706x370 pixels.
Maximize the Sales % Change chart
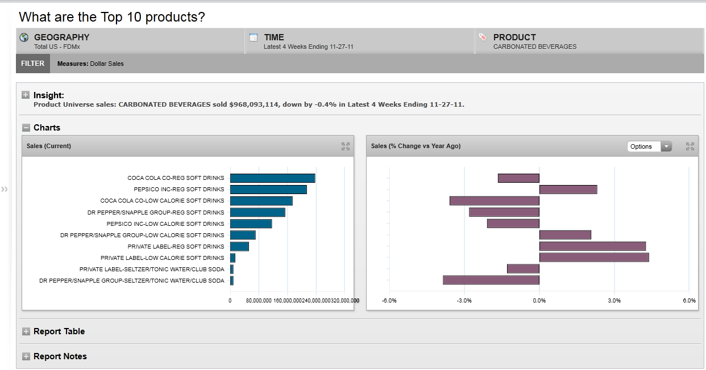coord(690,146)
